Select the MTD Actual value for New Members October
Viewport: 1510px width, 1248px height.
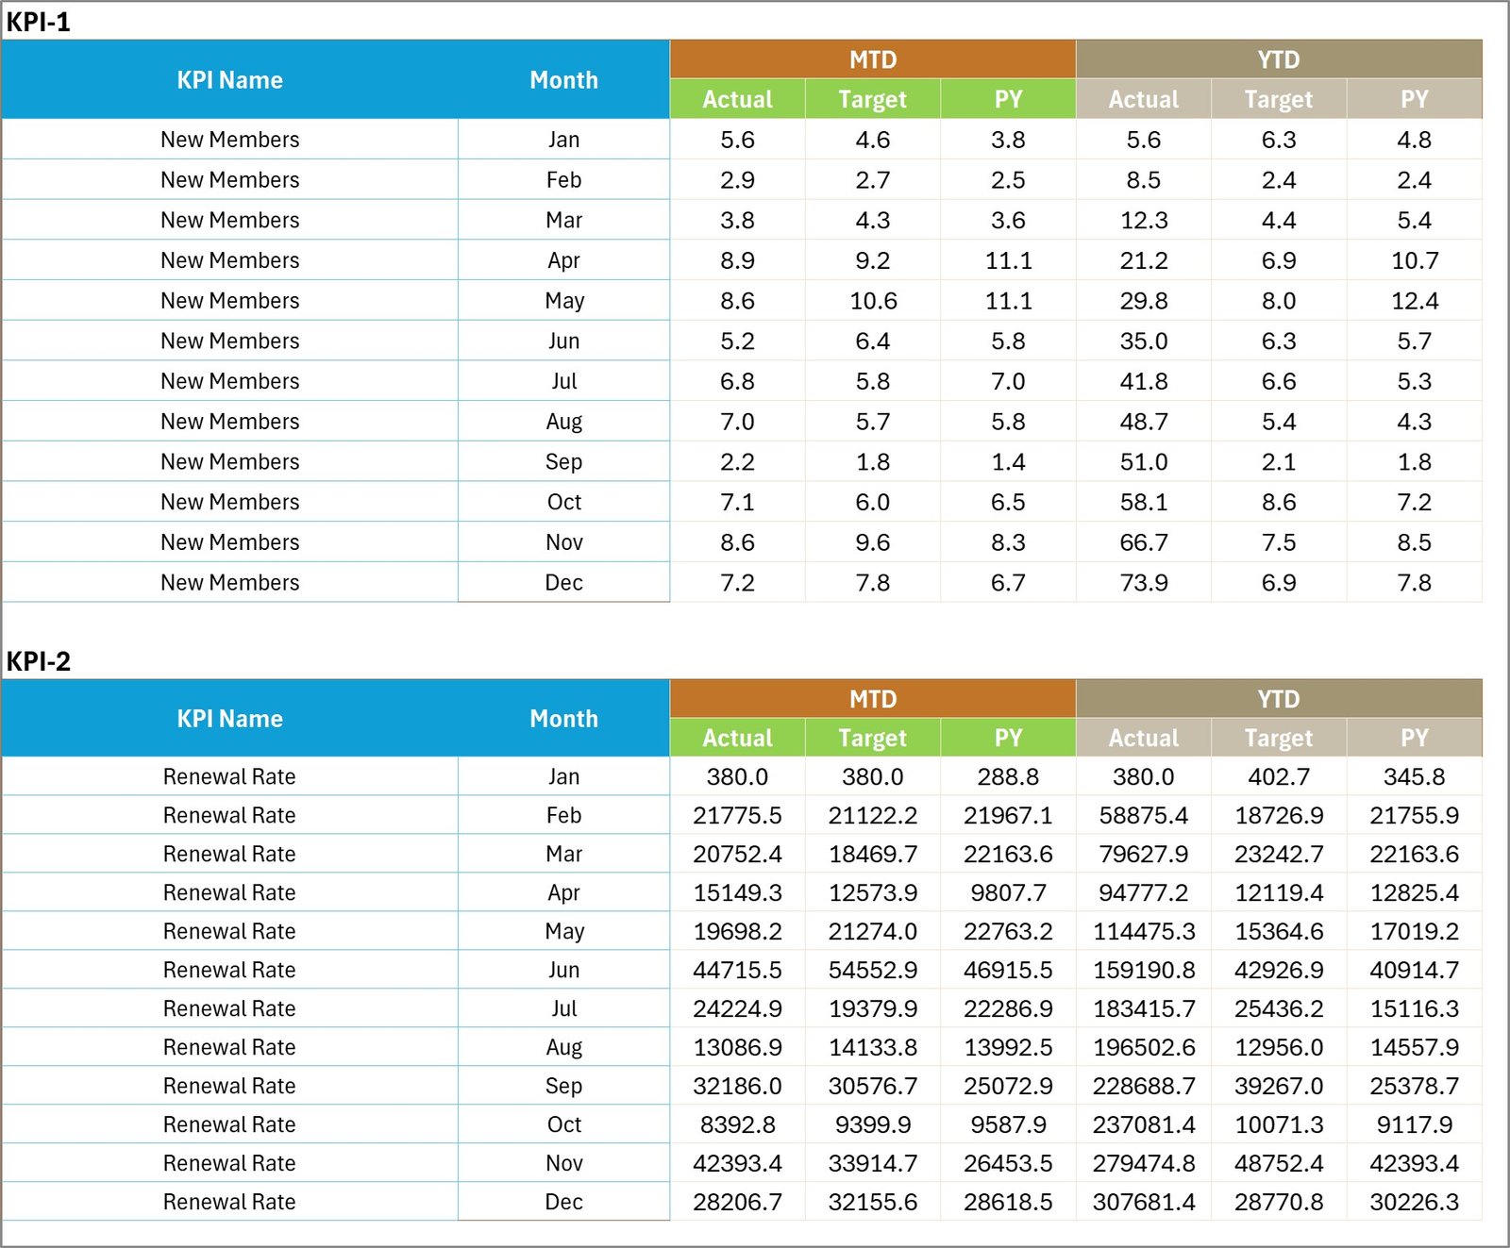point(737,501)
